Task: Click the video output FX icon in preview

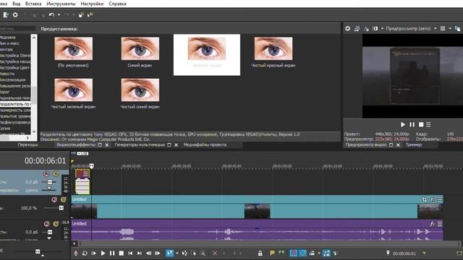Action: pyautogui.click(x=366, y=29)
